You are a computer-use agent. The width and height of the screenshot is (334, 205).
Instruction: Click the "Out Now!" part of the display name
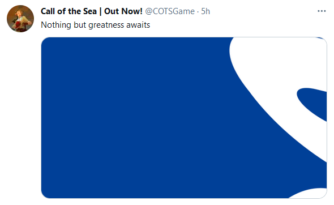click(x=123, y=11)
